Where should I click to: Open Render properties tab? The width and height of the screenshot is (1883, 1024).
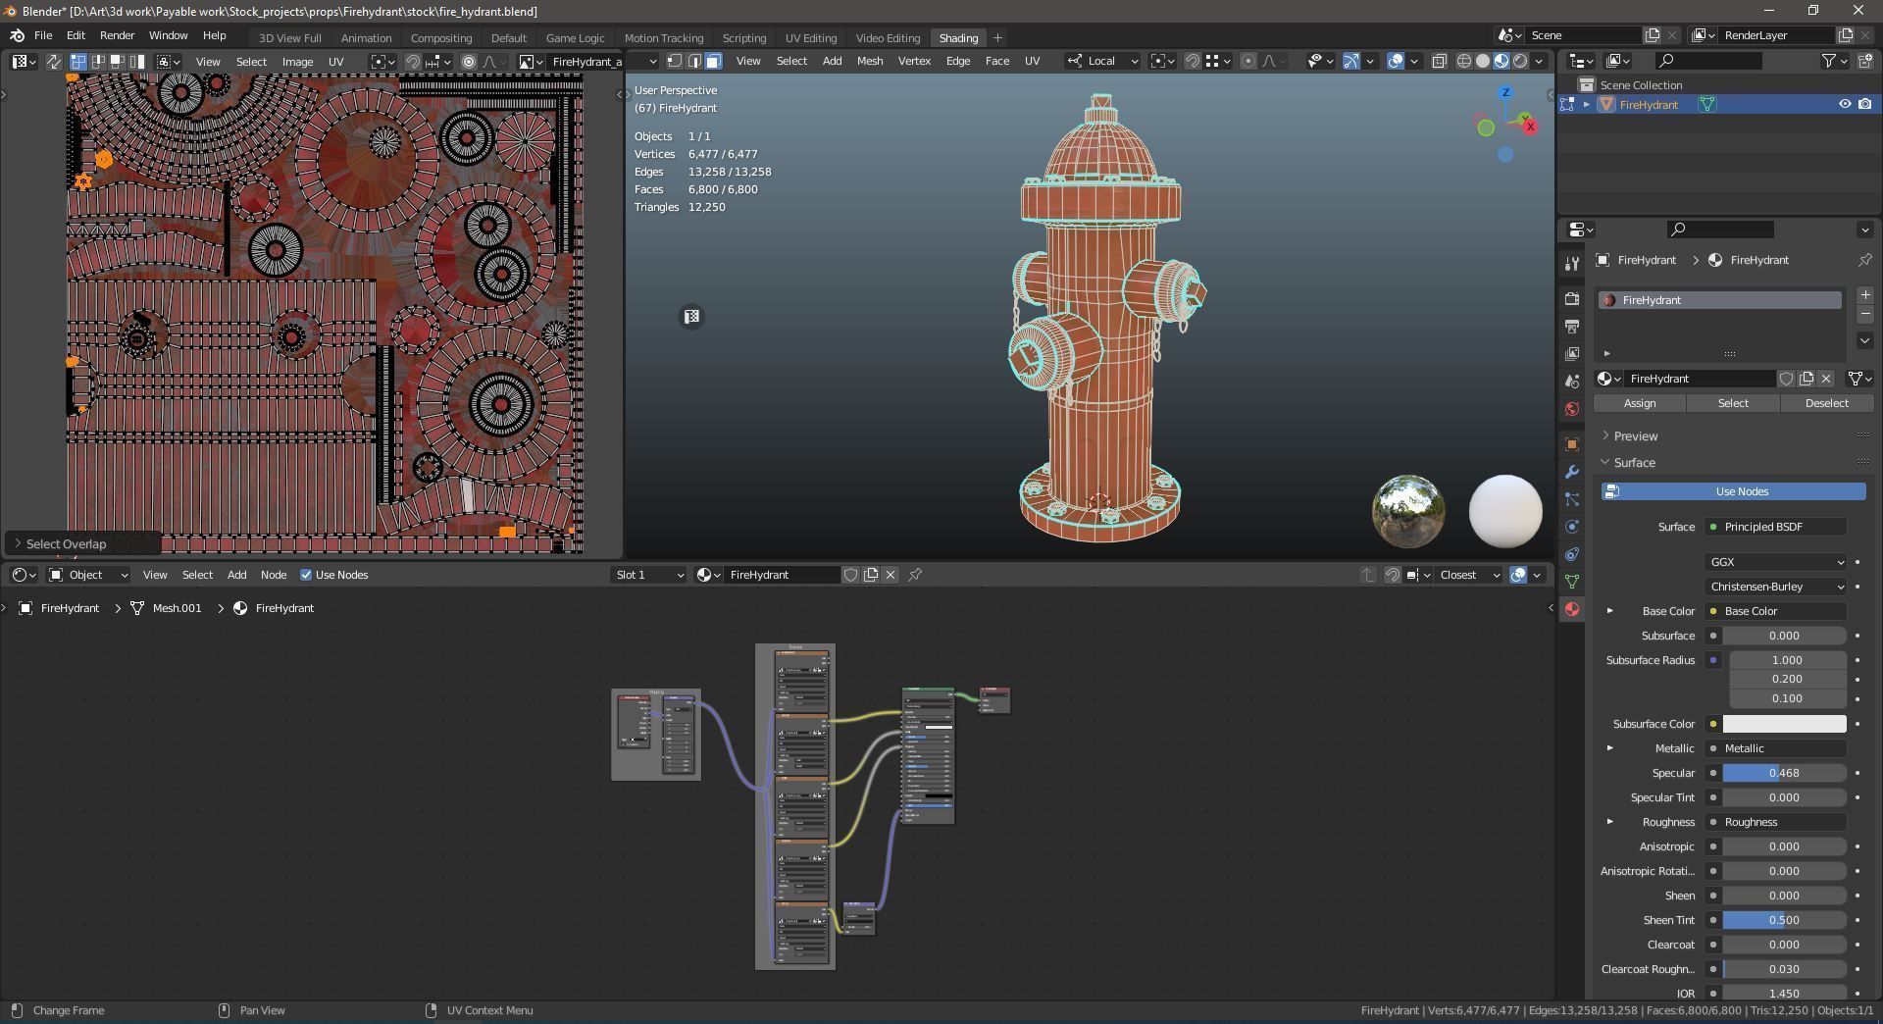(1572, 298)
